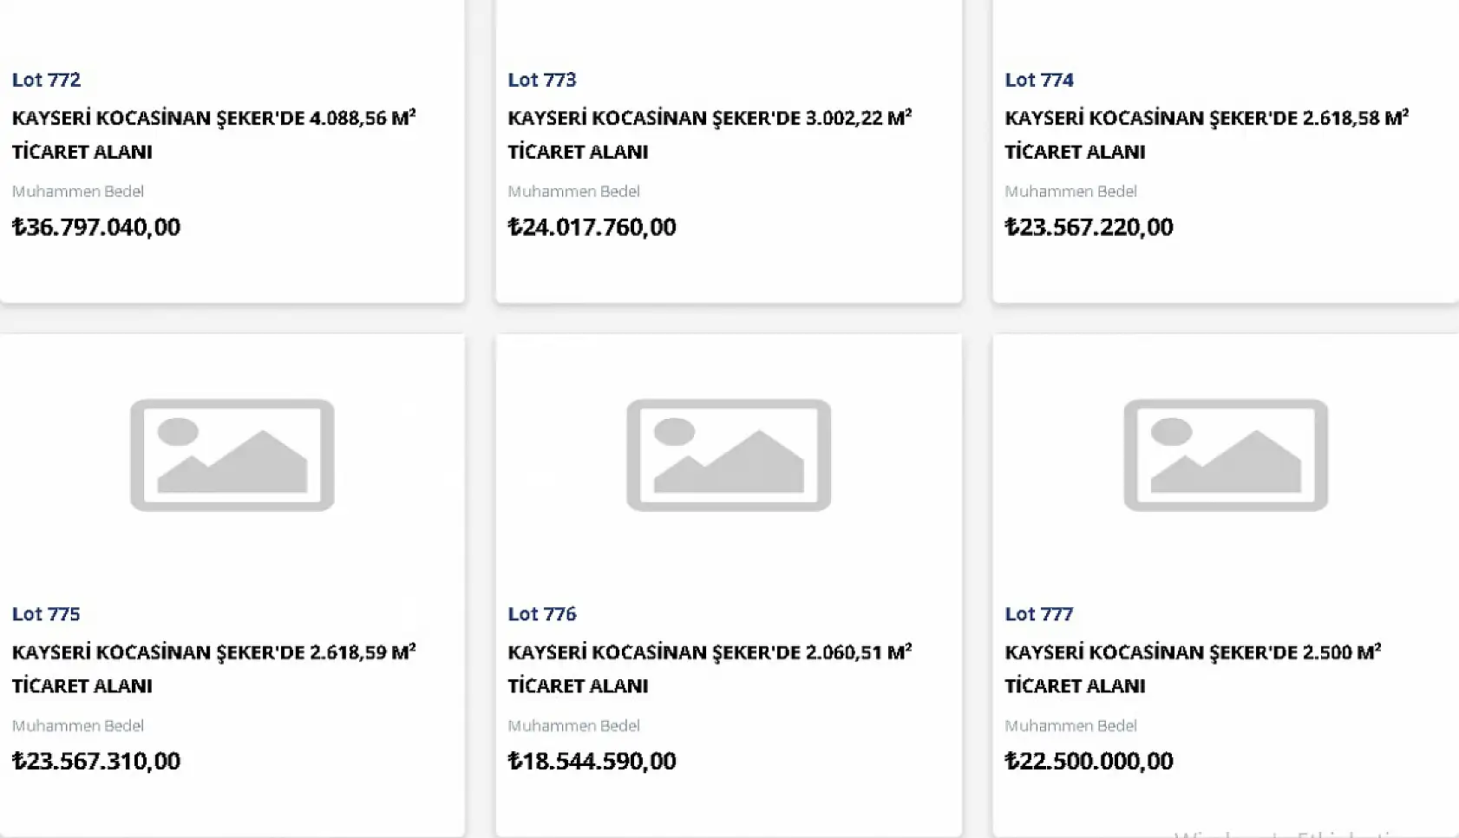Image resolution: width=1459 pixels, height=838 pixels.
Task: Select the 2.618,59 m² Ticaret Alanı listing title
Action: [213, 668]
